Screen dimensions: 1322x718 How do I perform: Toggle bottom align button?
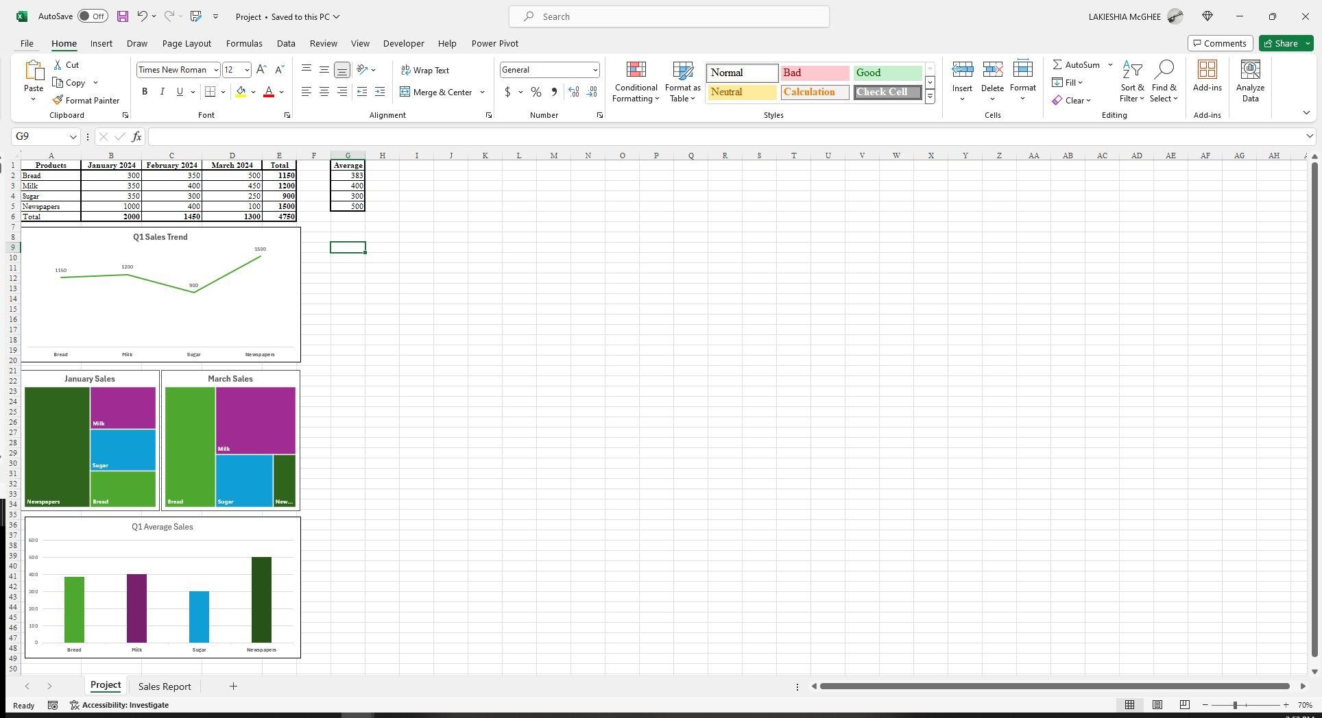[x=342, y=70]
